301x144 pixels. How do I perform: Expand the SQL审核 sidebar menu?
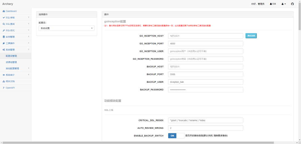click(x=15, y=18)
